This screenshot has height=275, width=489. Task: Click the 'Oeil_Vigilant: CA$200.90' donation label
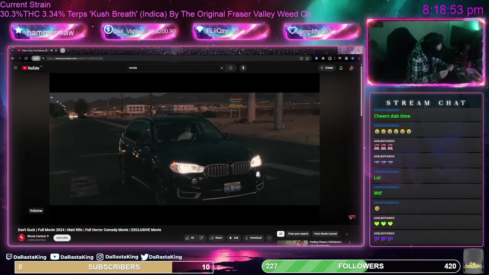[x=144, y=31]
